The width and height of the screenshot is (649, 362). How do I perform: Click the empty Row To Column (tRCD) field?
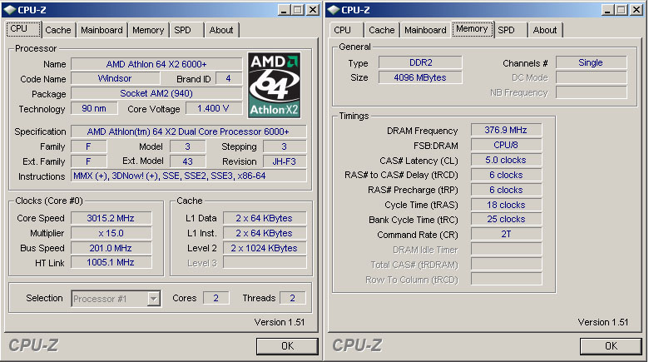coord(506,279)
